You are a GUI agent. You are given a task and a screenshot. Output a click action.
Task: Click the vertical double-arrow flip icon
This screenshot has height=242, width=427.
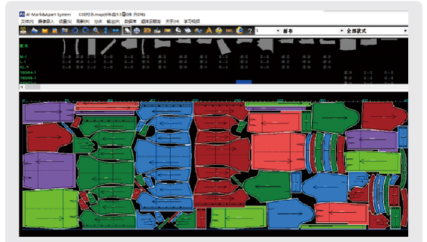tap(106, 31)
